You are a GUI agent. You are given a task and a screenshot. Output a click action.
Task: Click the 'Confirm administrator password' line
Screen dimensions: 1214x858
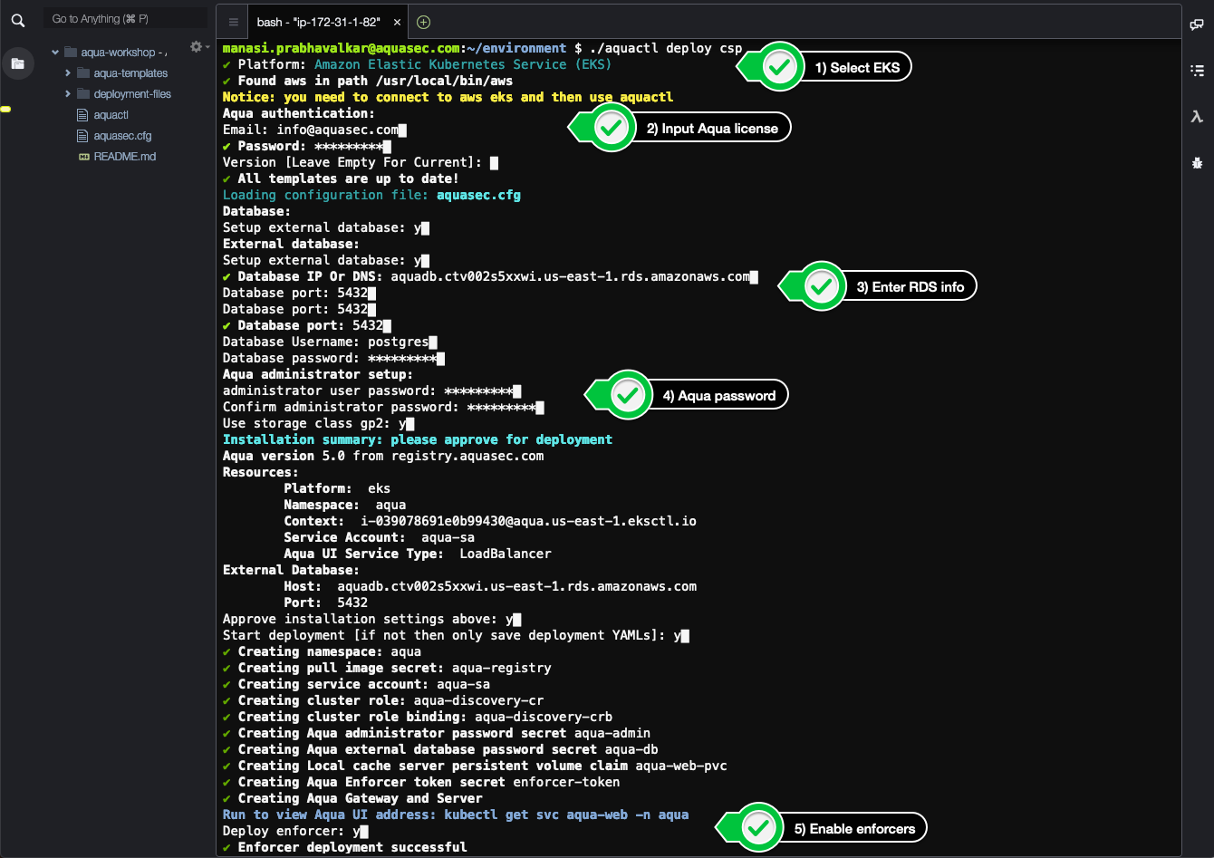coord(383,407)
